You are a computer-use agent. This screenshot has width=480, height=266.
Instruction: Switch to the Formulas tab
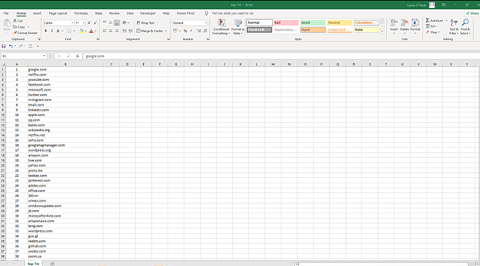tap(81, 13)
